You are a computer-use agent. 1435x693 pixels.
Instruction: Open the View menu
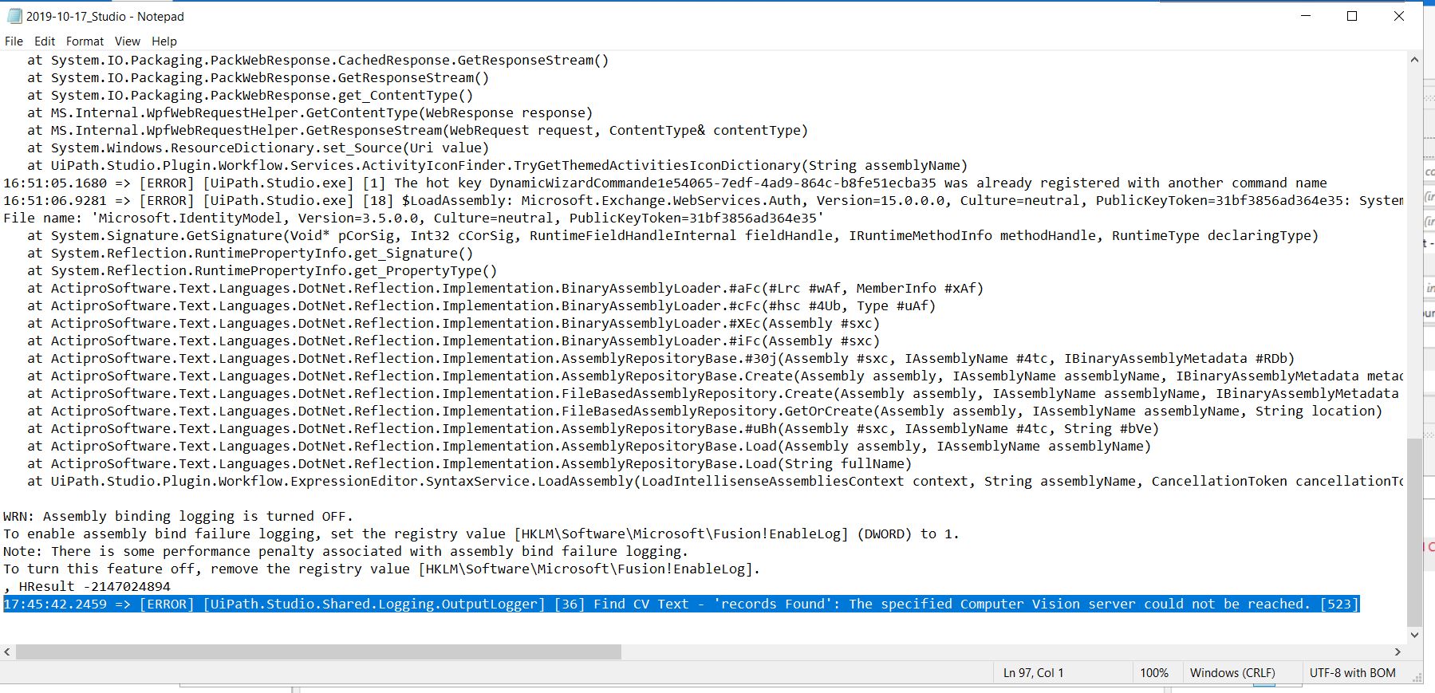(127, 41)
